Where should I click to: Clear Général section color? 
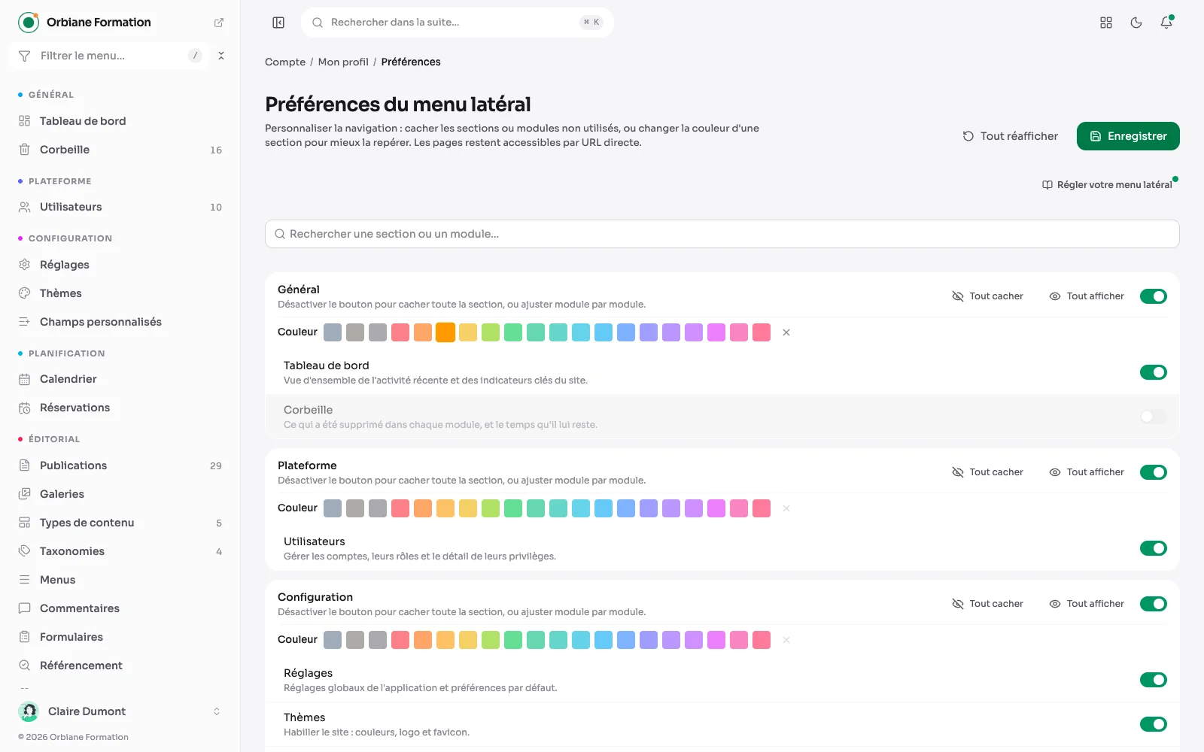coord(786,332)
